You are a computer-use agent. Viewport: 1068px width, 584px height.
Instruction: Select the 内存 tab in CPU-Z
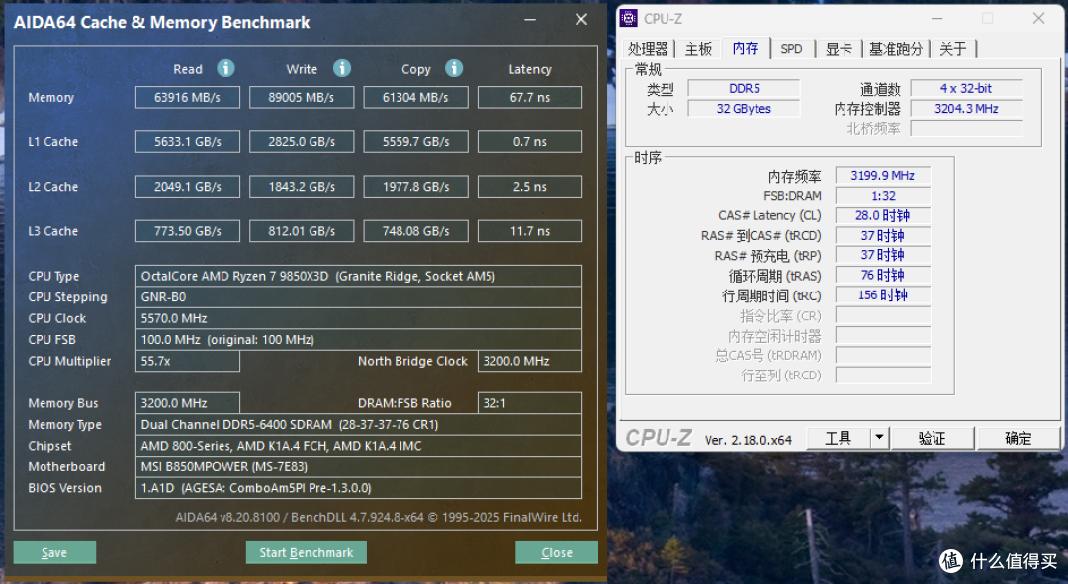pyautogui.click(x=746, y=48)
